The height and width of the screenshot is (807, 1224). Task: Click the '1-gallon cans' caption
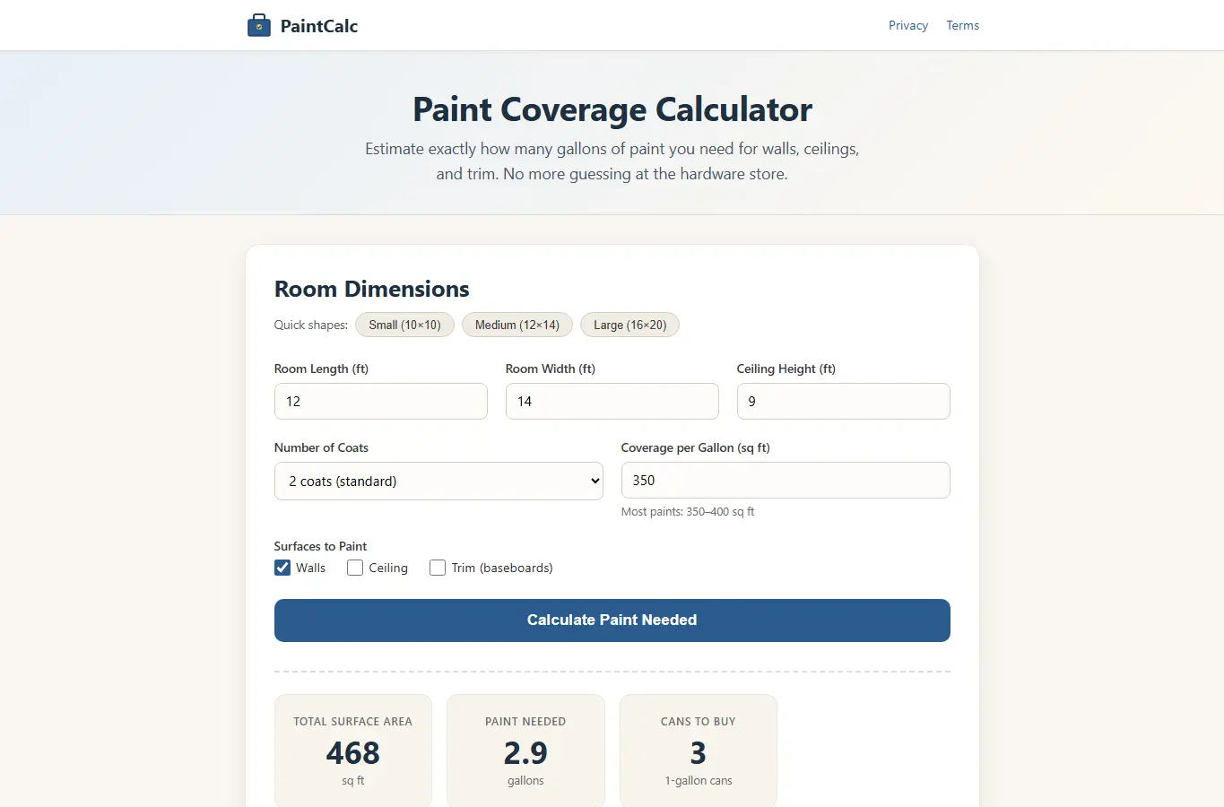click(699, 781)
